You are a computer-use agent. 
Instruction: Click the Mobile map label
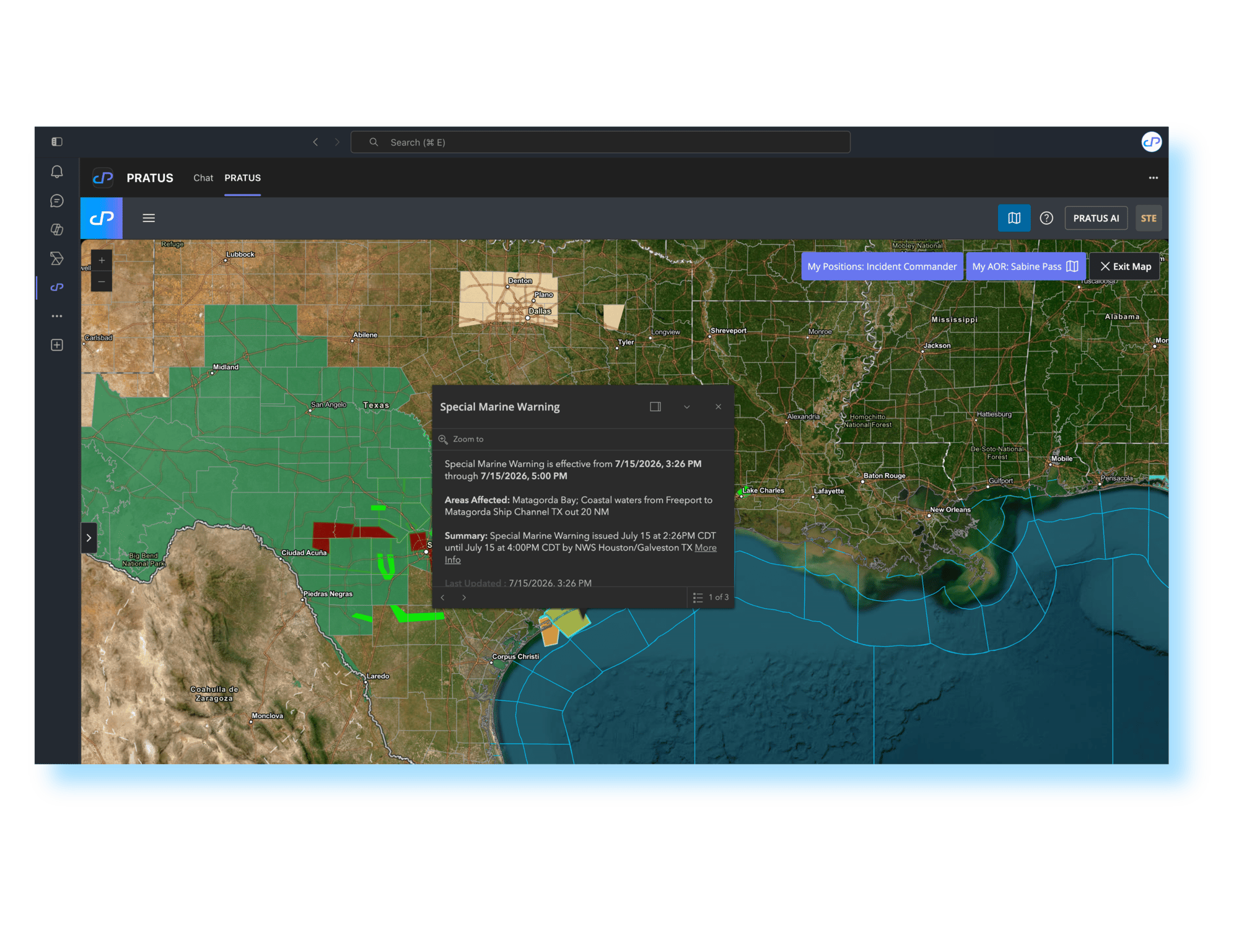point(1062,459)
